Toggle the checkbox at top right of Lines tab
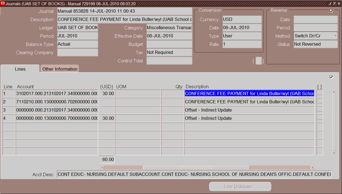Screen dimensions: 342x194 tap(331, 77)
